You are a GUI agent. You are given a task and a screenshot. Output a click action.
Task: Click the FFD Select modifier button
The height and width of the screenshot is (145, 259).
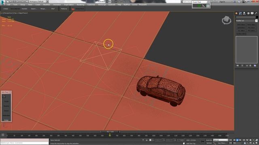[x=251, y=31]
